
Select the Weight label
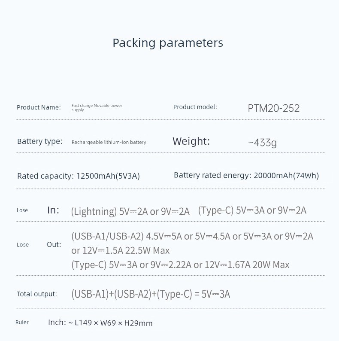(191, 141)
